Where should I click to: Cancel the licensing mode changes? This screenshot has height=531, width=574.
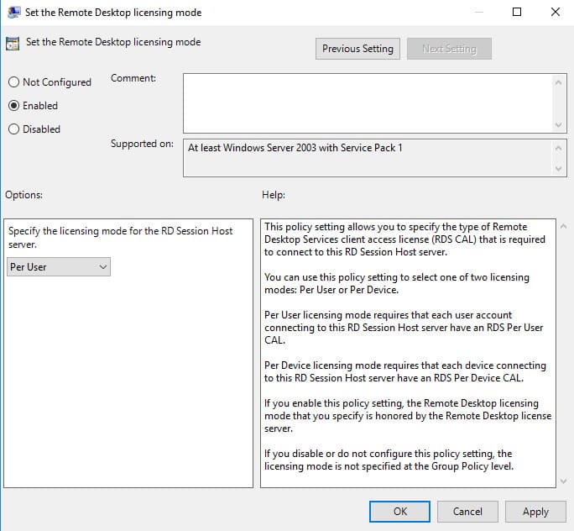(467, 511)
